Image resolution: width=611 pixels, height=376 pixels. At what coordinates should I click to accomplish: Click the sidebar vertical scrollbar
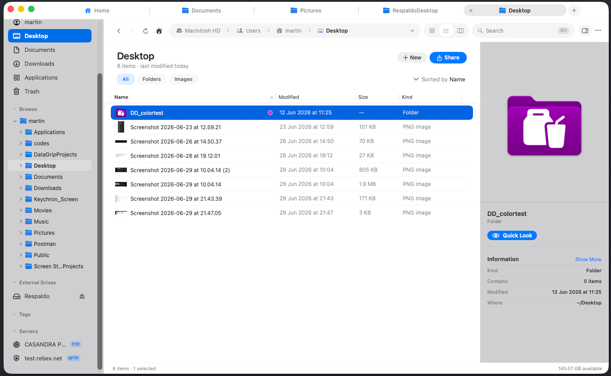100,221
